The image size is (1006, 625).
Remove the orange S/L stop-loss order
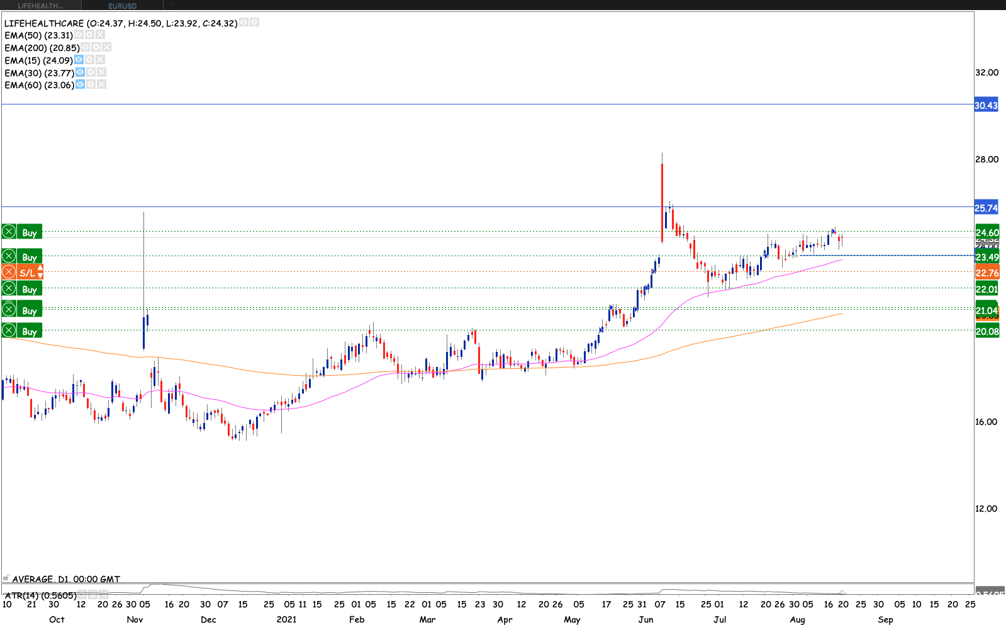[9, 272]
